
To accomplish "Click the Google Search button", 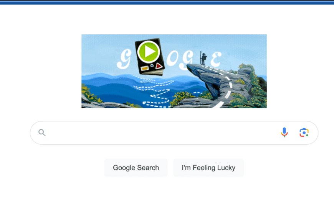I will pos(136,168).
